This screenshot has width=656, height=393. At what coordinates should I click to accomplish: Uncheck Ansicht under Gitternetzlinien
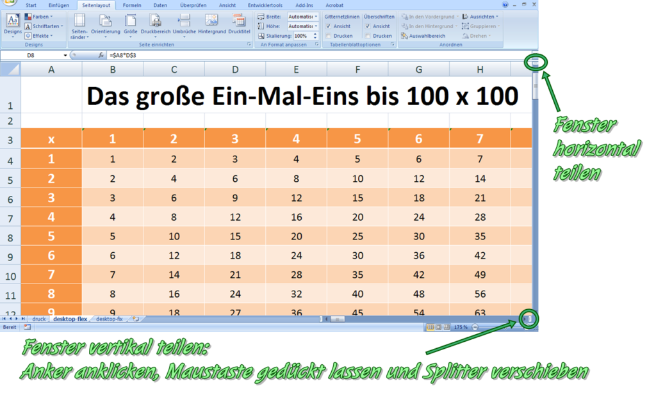coord(329,26)
